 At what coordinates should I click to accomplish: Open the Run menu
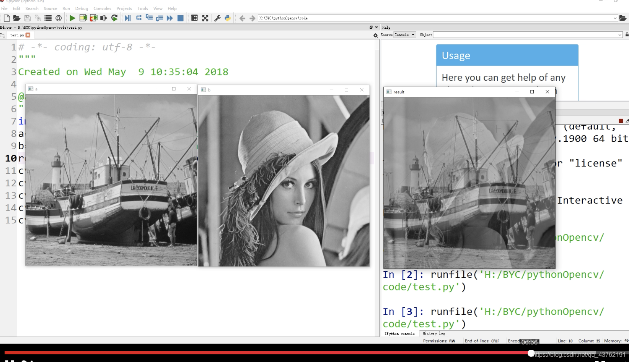(66, 8)
